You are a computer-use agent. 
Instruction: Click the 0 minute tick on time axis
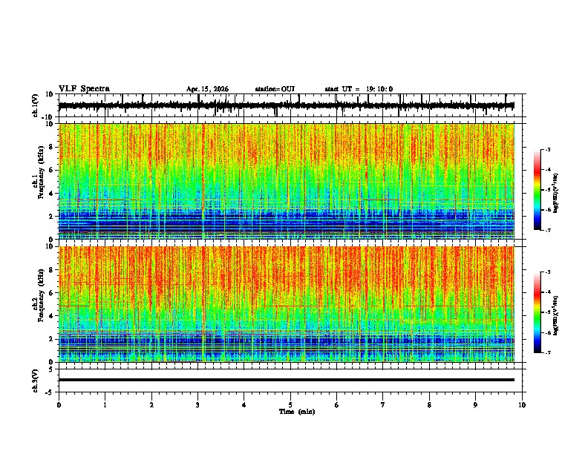pyautogui.click(x=59, y=405)
